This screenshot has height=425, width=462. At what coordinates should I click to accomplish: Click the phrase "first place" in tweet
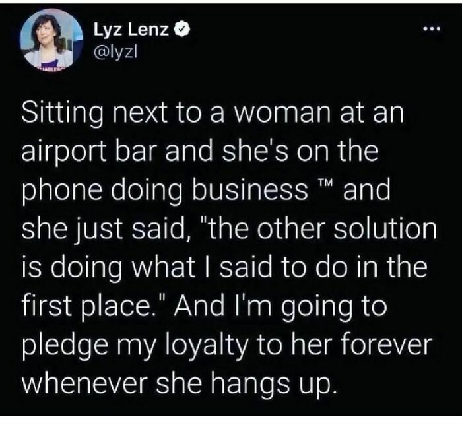pos(87,307)
